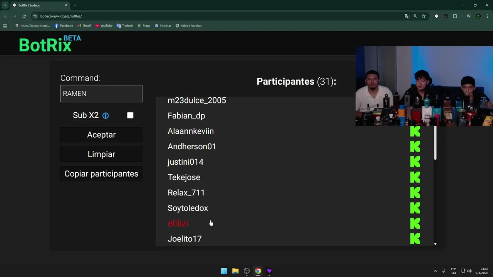Open the media control music-note icon

(x=469, y=16)
